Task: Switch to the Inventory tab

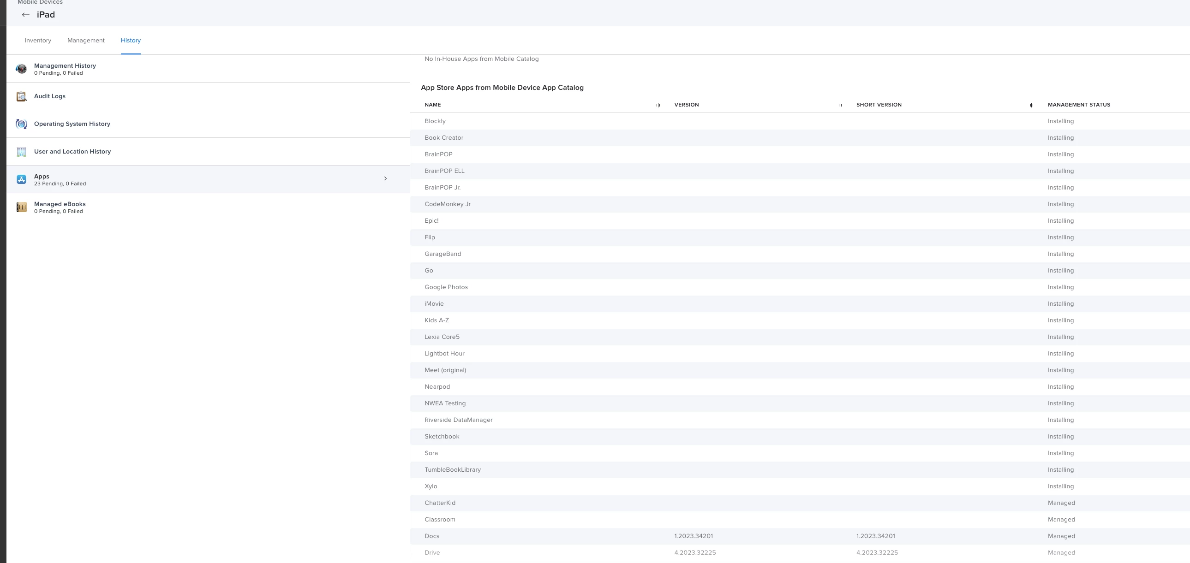Action: click(x=38, y=41)
